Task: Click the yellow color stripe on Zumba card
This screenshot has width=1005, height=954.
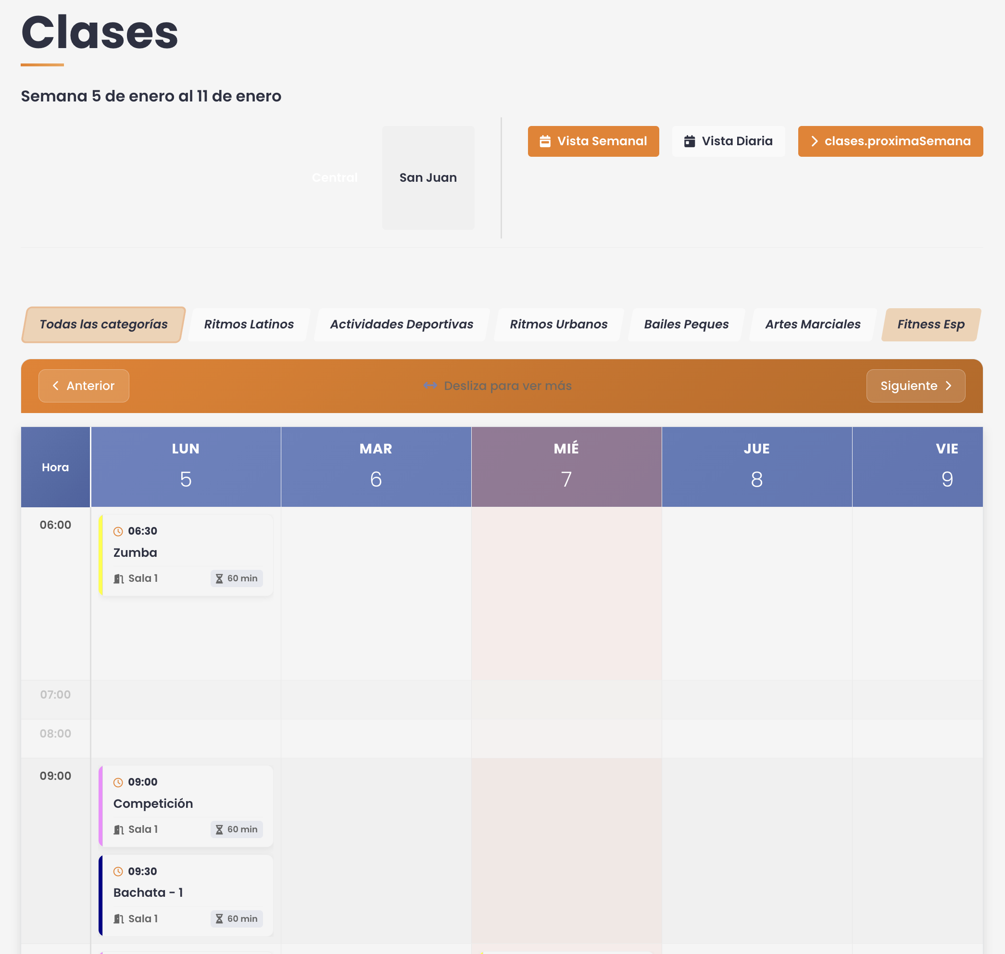Action: point(102,554)
